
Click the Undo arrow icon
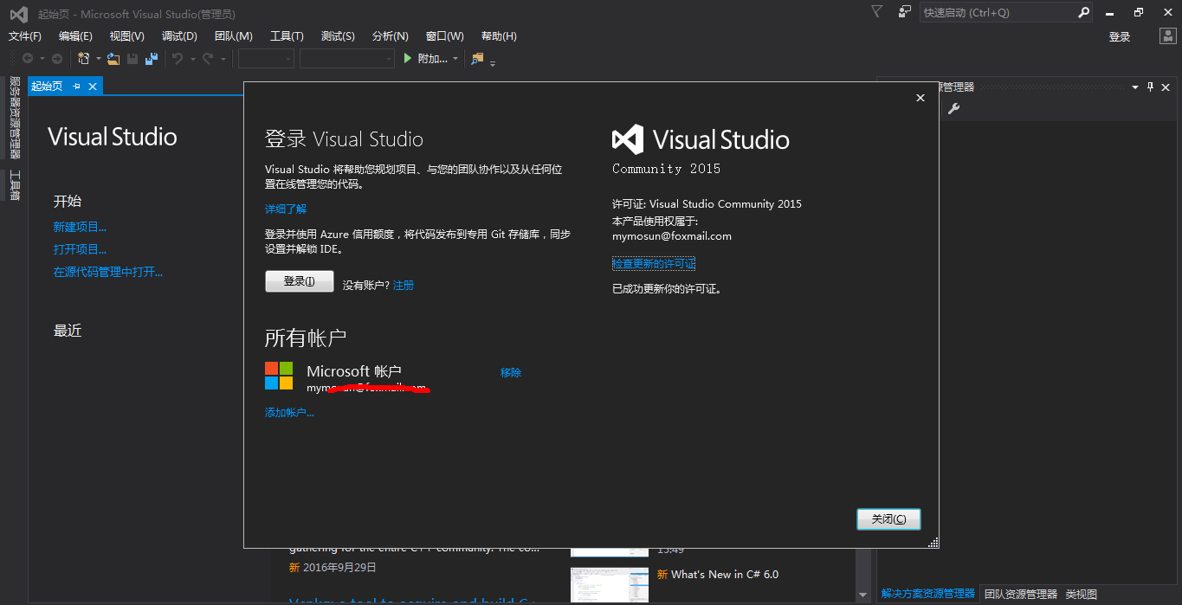(x=178, y=59)
